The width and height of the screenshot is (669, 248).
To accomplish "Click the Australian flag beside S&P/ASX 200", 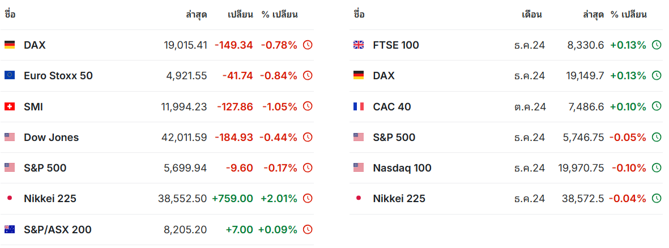I will click(x=10, y=229).
